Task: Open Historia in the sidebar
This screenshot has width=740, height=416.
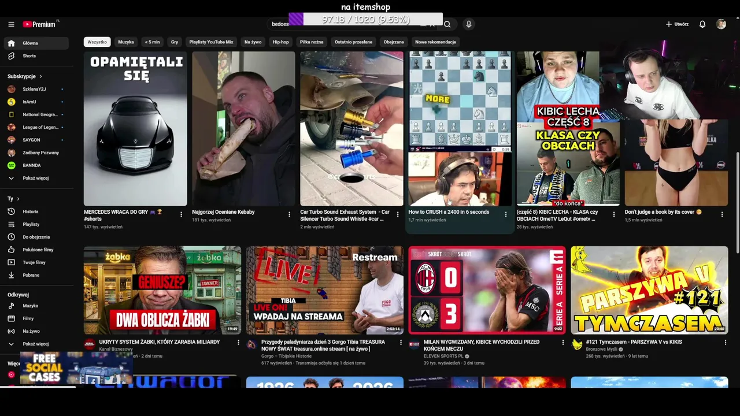Action: (36, 211)
